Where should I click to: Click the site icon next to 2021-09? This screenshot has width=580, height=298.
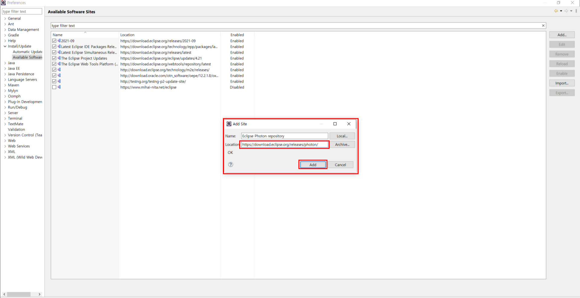coord(59,41)
